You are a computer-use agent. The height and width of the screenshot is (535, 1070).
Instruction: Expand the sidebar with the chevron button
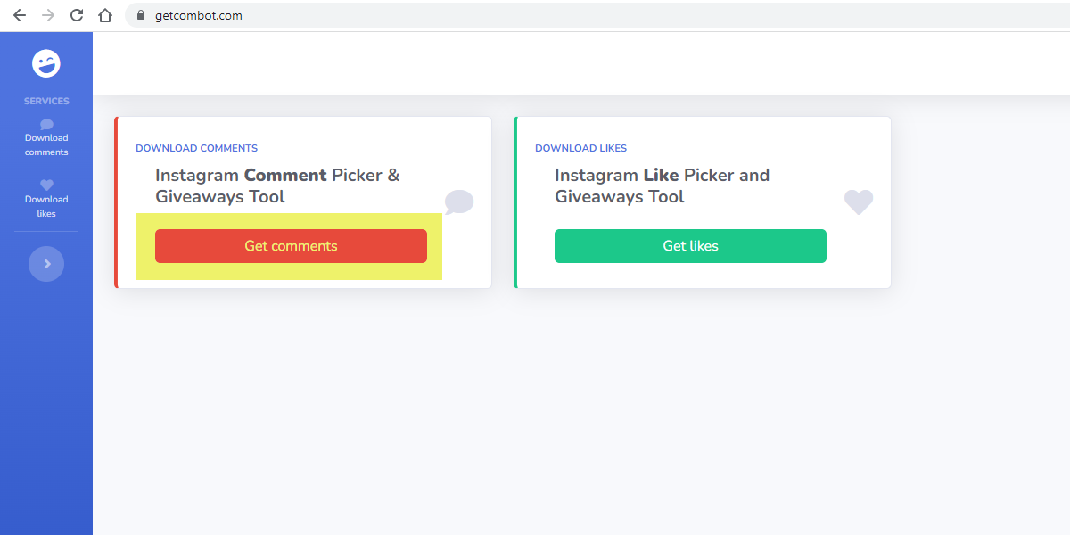(46, 264)
